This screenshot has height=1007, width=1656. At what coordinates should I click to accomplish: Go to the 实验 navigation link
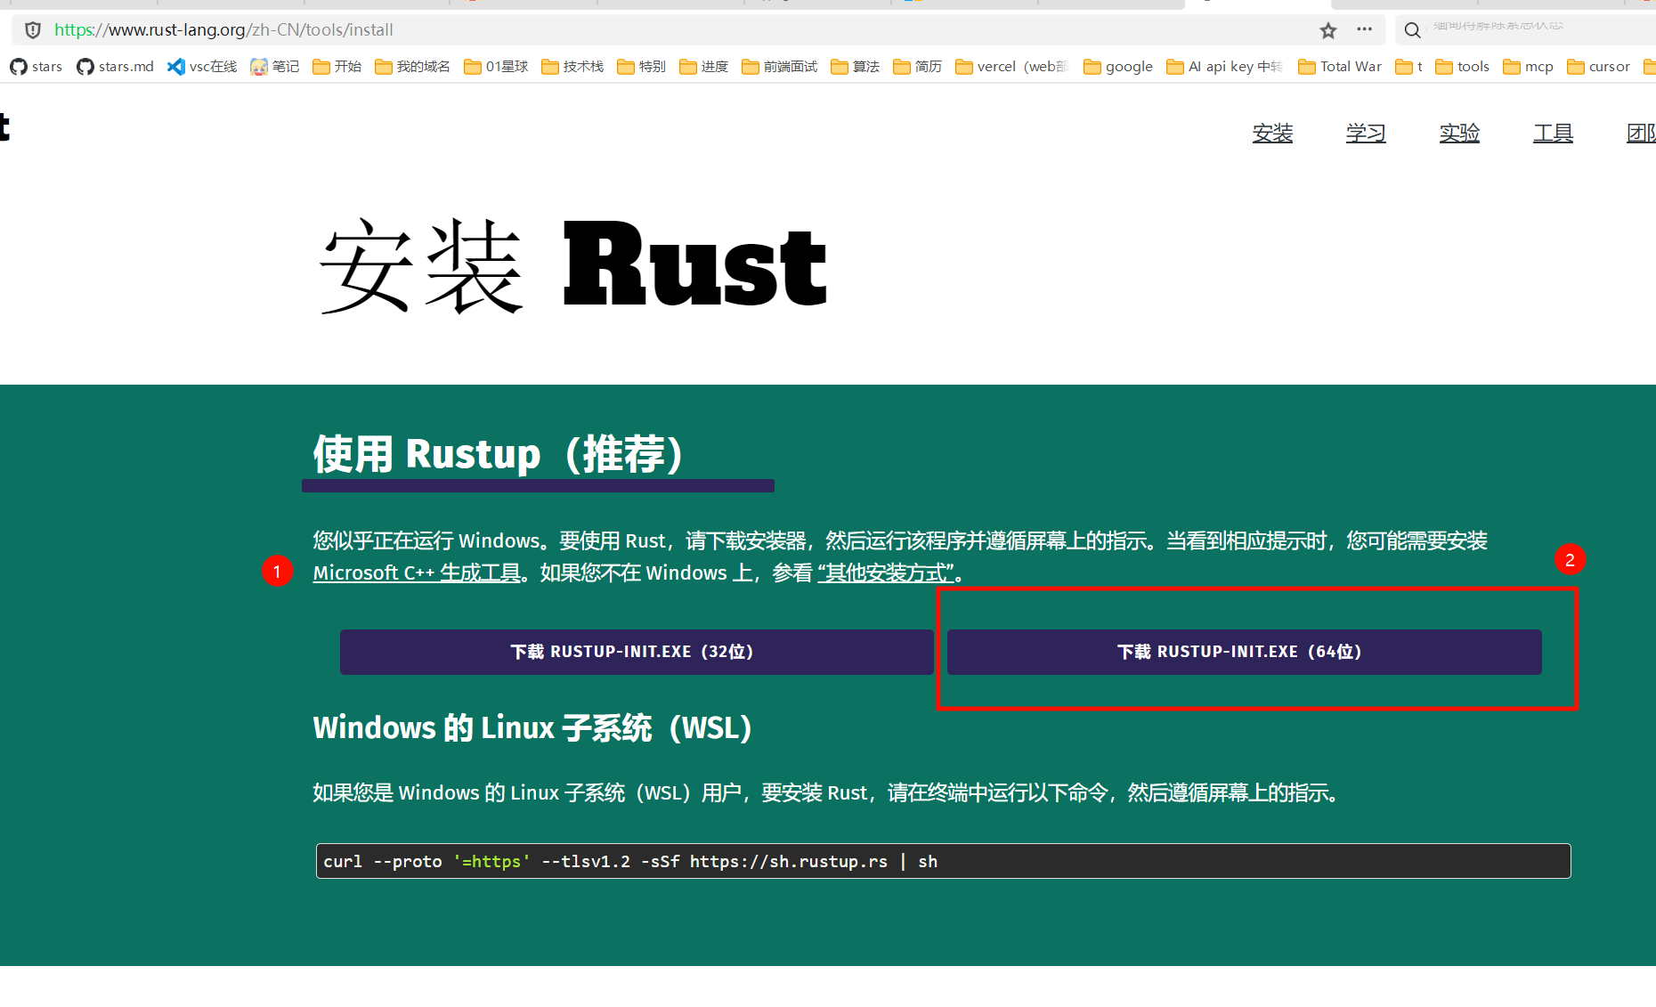pos(1459,133)
